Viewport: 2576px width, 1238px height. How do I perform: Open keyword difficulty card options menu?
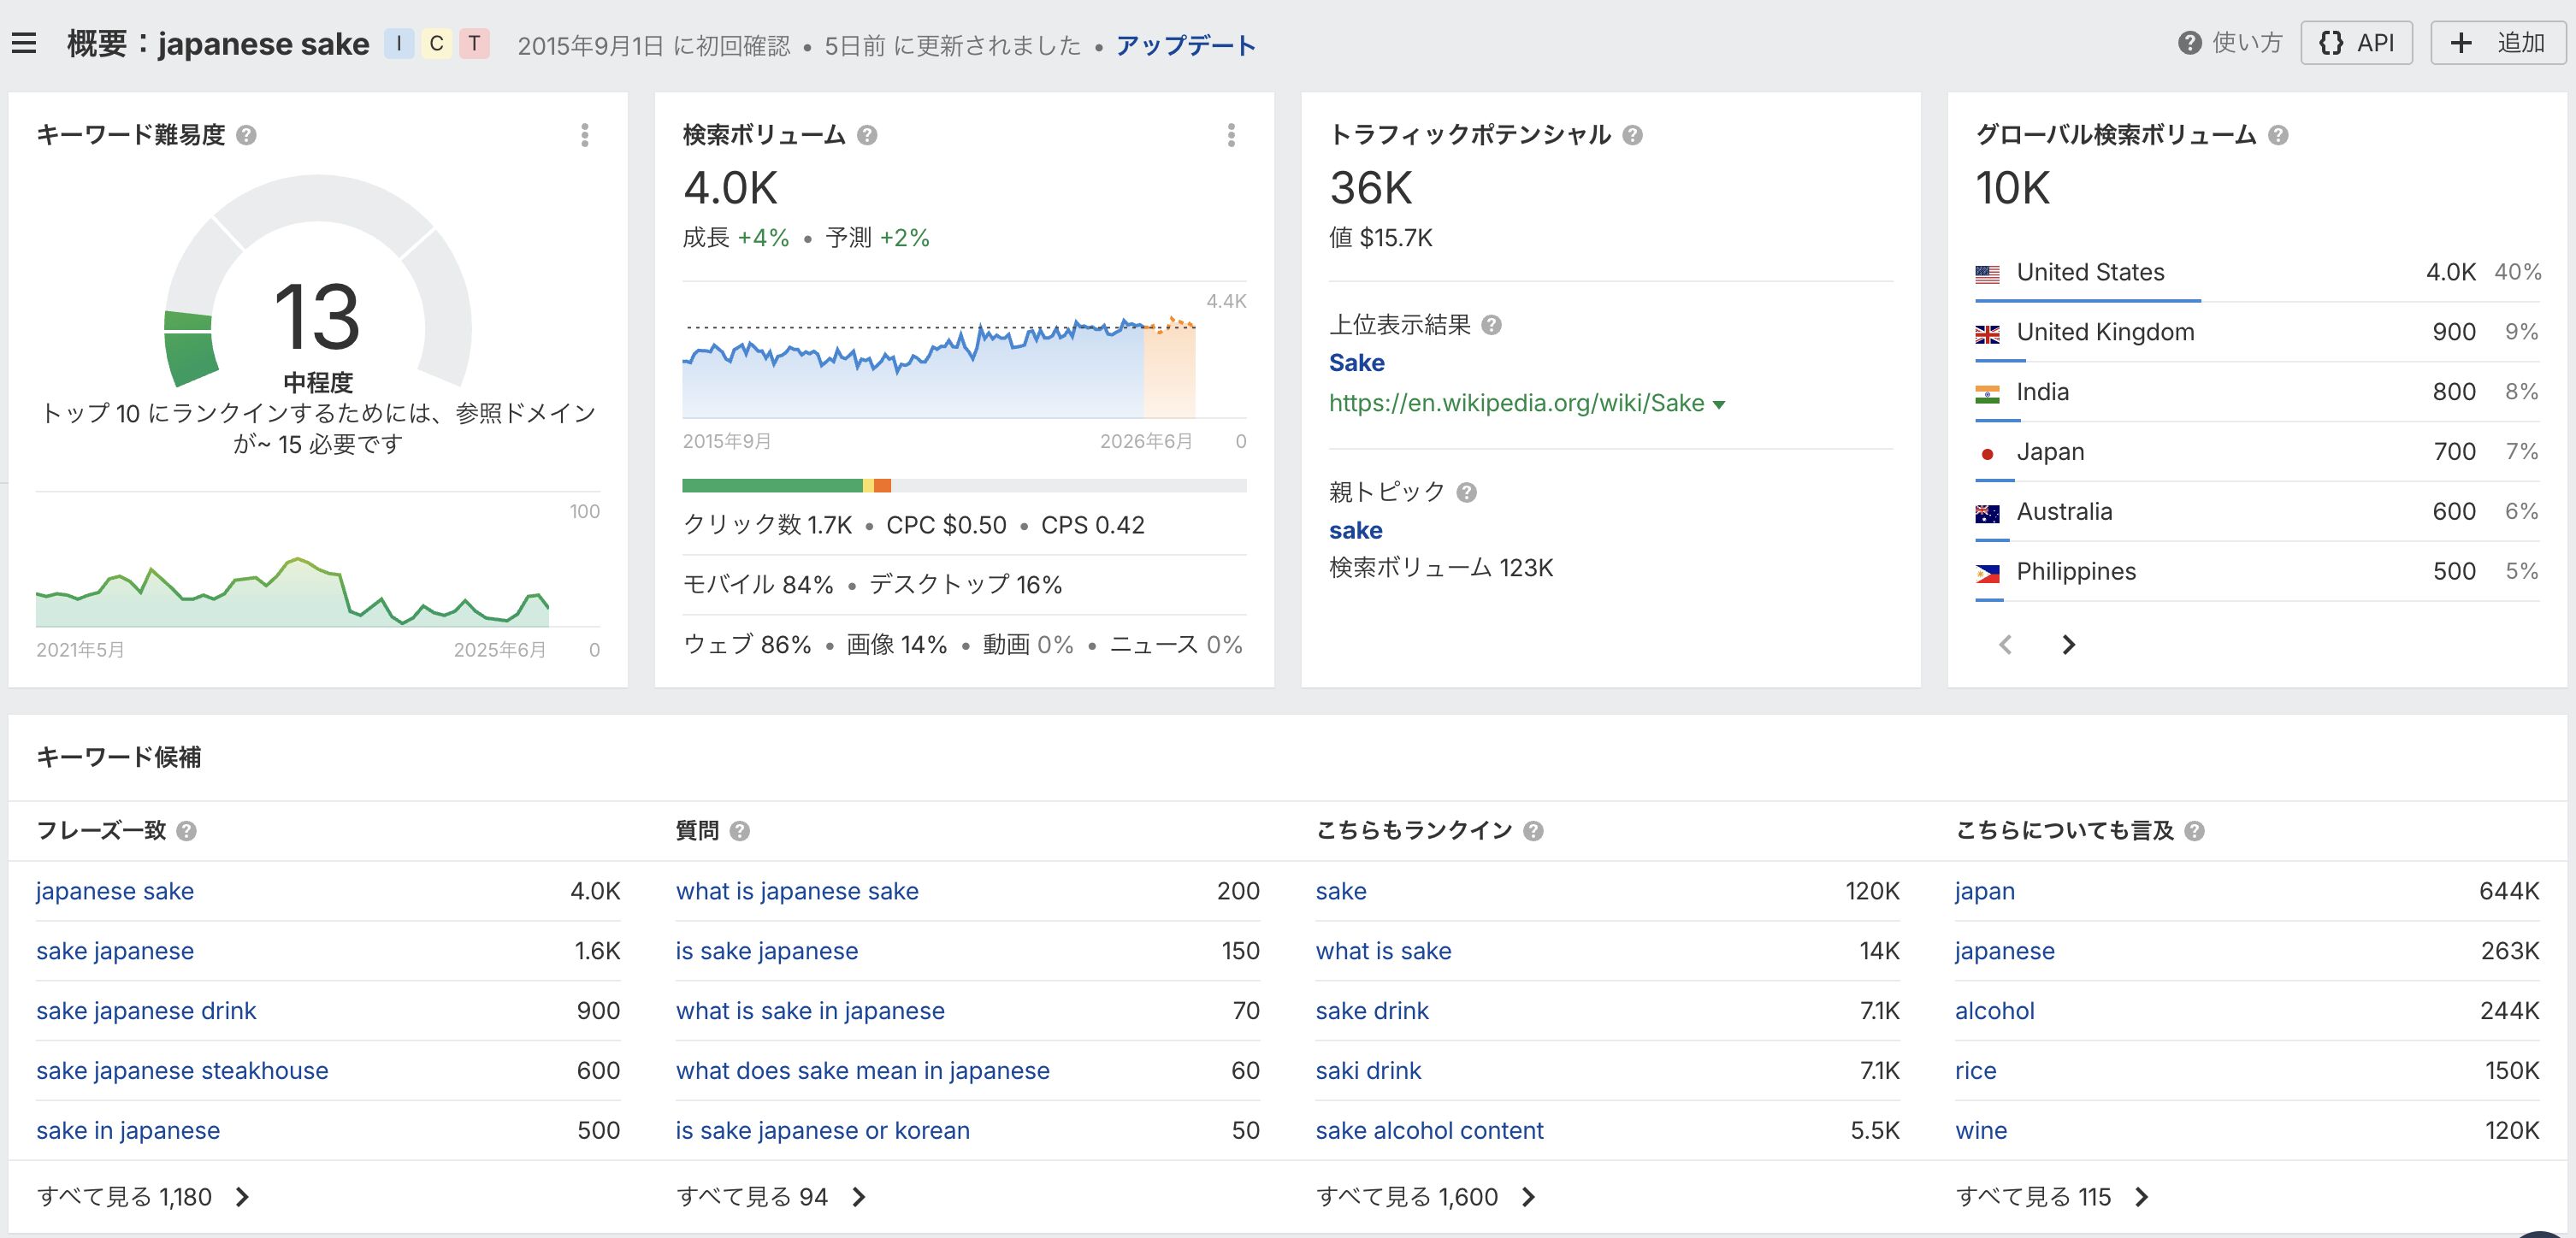pos(585,135)
